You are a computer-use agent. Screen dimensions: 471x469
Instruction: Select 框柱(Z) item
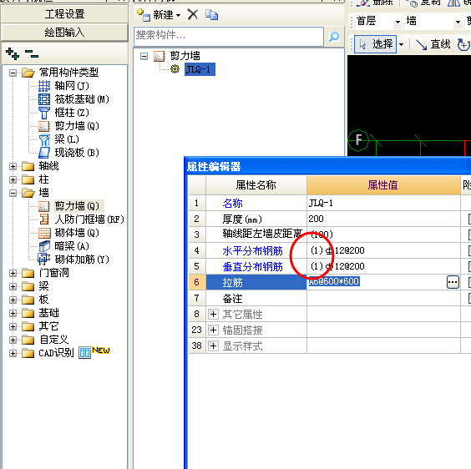pyautogui.click(x=72, y=113)
